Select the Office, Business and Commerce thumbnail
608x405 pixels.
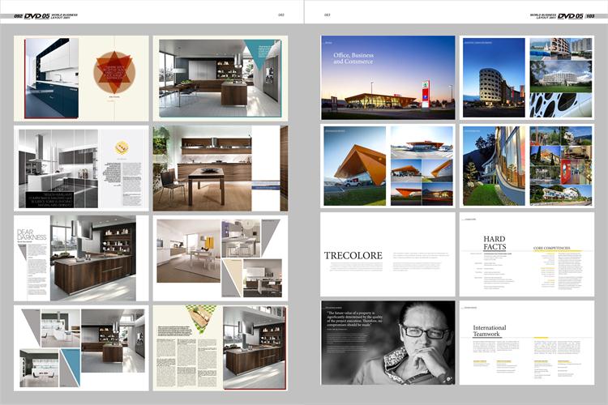[387, 77]
